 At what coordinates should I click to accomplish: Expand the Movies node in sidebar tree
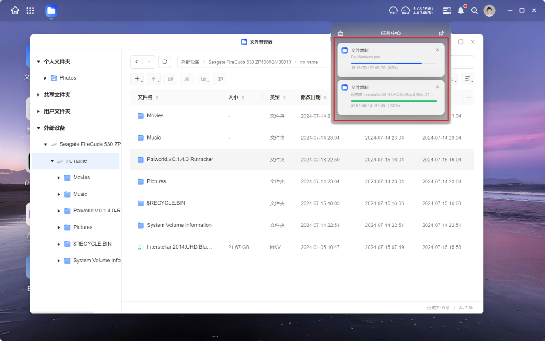[59, 178]
